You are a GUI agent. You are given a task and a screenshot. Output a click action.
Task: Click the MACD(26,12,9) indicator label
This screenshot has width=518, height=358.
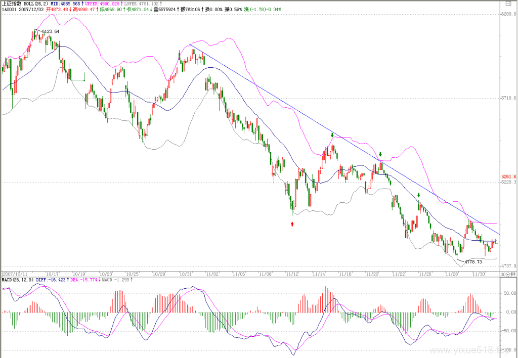18,280
